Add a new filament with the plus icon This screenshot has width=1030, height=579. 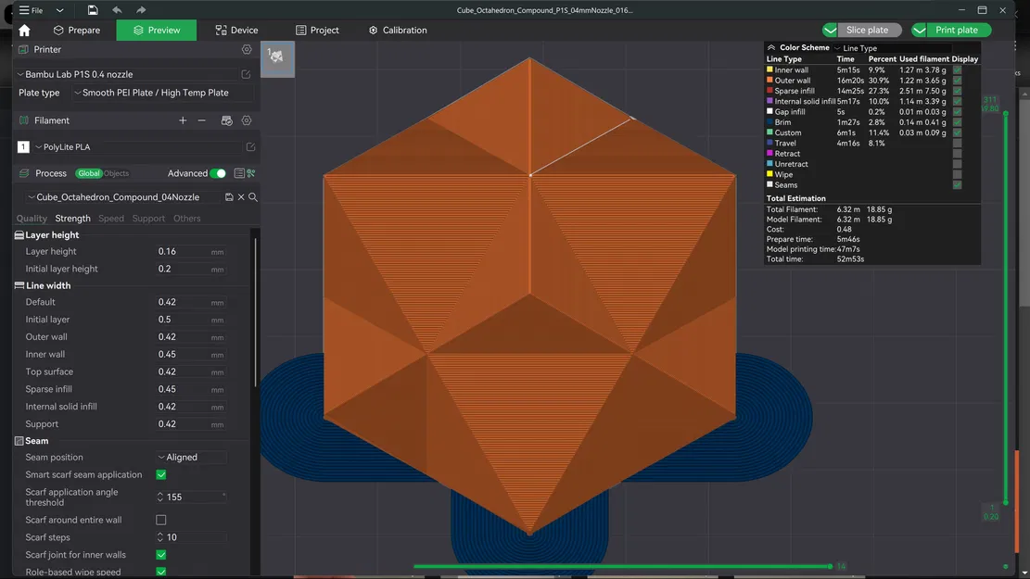tap(183, 120)
